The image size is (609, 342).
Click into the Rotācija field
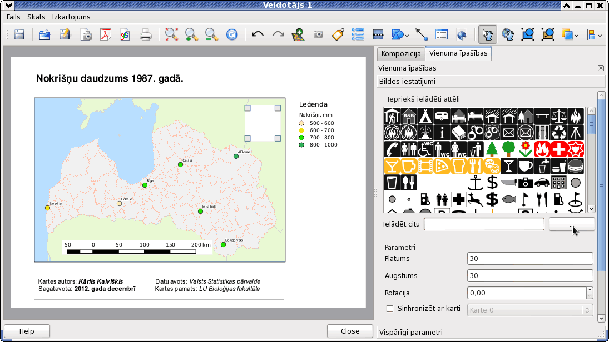point(527,293)
